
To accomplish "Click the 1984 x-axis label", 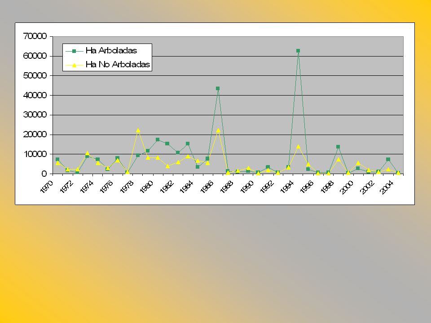I will pyautogui.click(x=187, y=187).
